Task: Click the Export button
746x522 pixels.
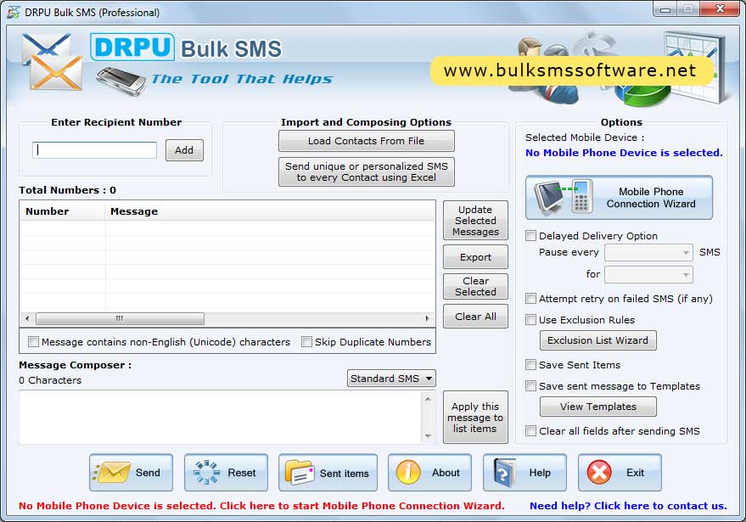Action: tap(475, 257)
